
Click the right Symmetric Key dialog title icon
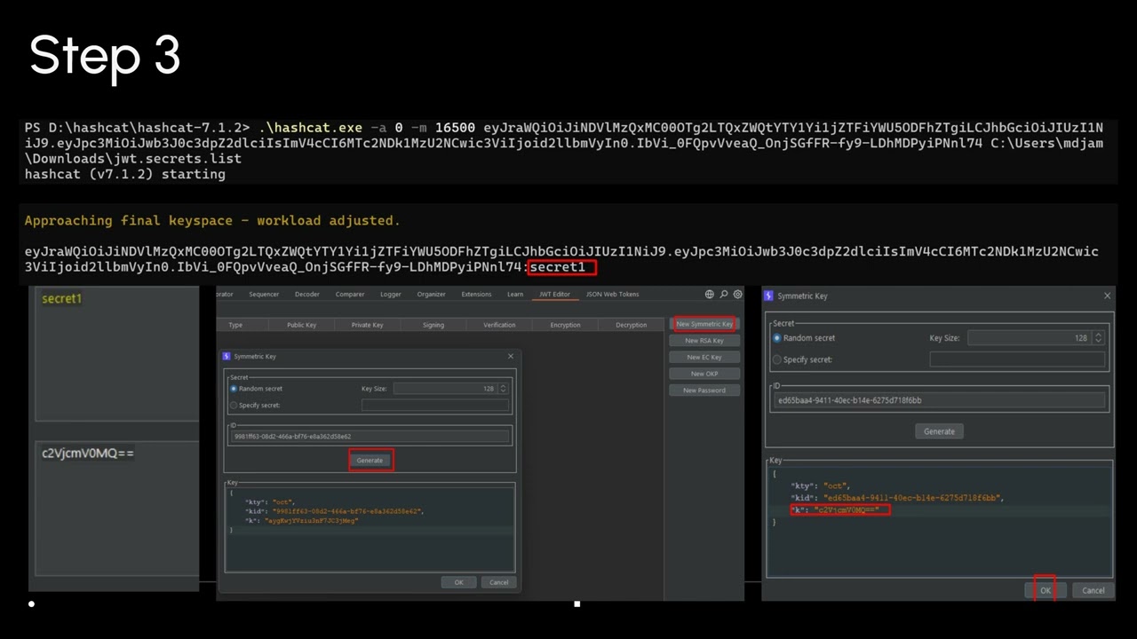pos(769,296)
